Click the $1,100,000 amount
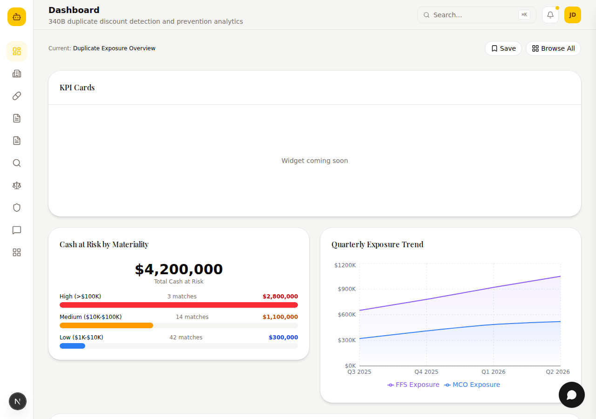596x419 pixels. pyautogui.click(x=280, y=317)
